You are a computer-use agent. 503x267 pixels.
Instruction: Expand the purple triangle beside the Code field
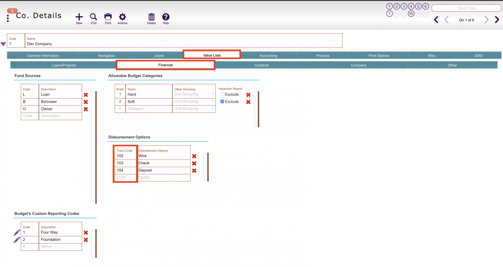[x=3, y=44]
